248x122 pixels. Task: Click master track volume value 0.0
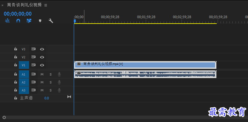click(47, 98)
